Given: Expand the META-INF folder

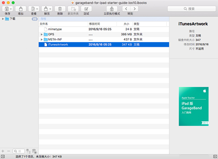Looking at the screenshot, I should click(x=41, y=39).
